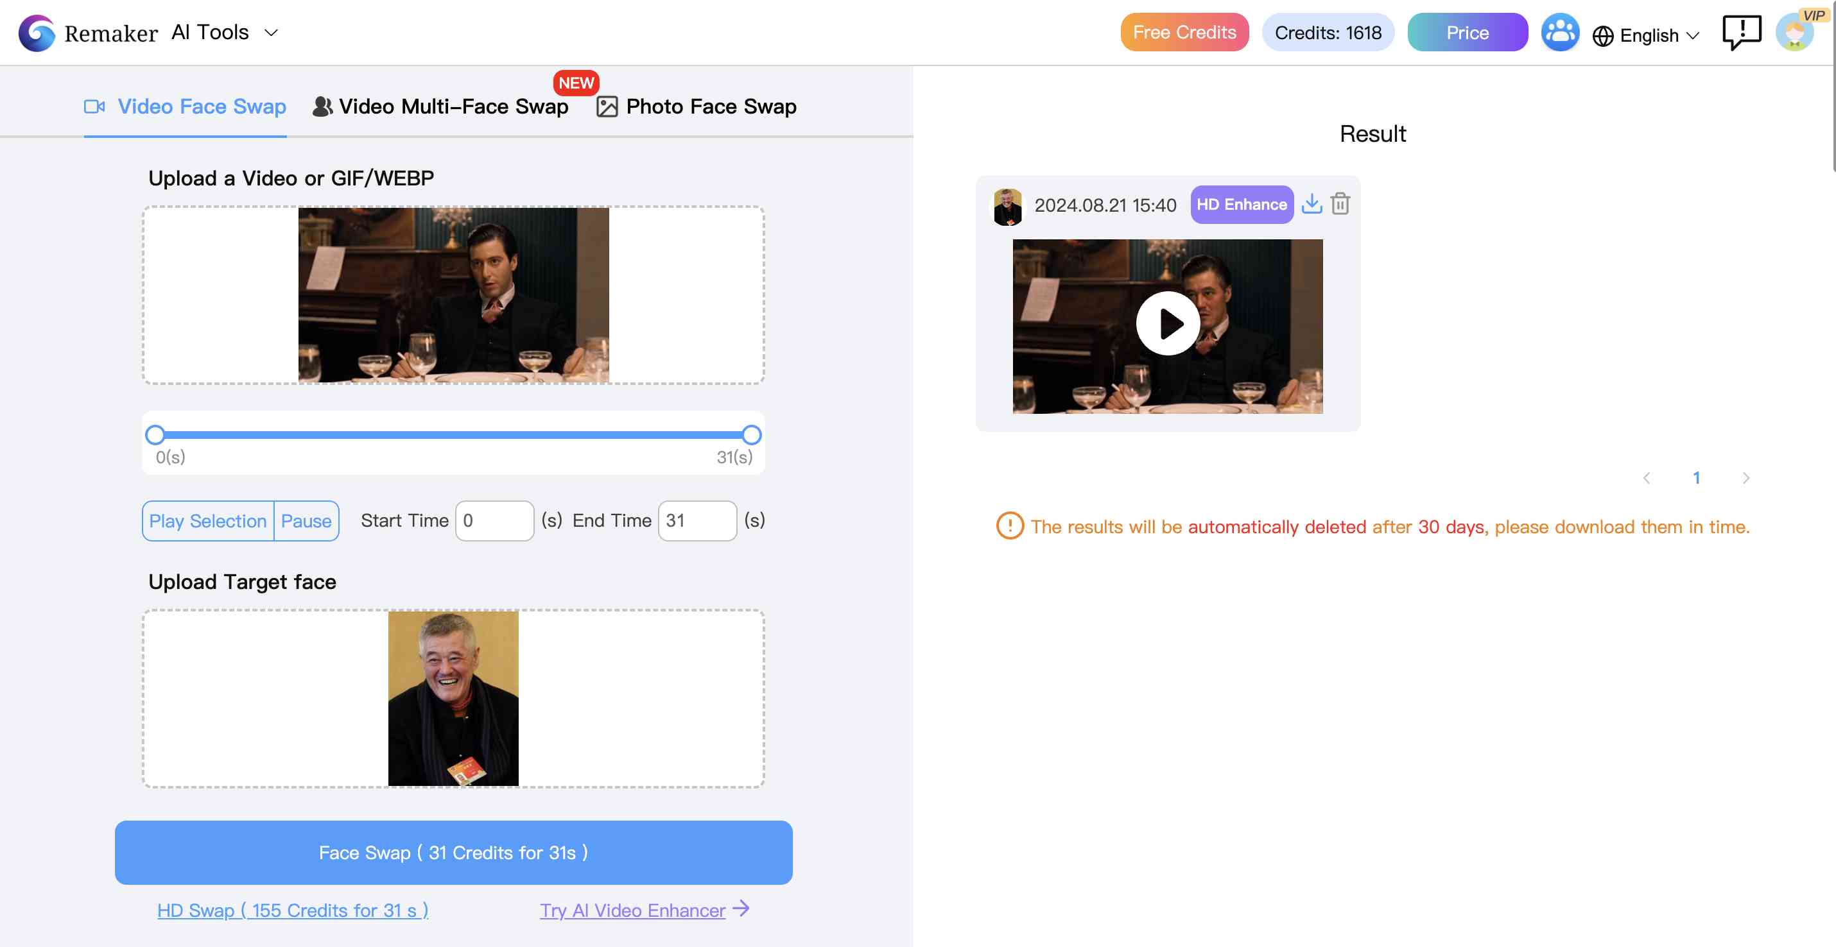Click the HD Swap credits link
1836x947 pixels.
click(x=293, y=909)
